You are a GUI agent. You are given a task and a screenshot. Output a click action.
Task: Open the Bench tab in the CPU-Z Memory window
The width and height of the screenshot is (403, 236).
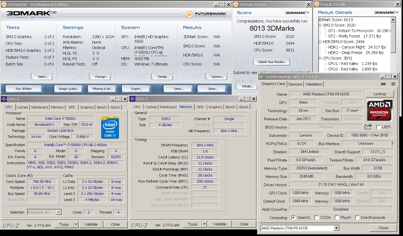pos(230,107)
